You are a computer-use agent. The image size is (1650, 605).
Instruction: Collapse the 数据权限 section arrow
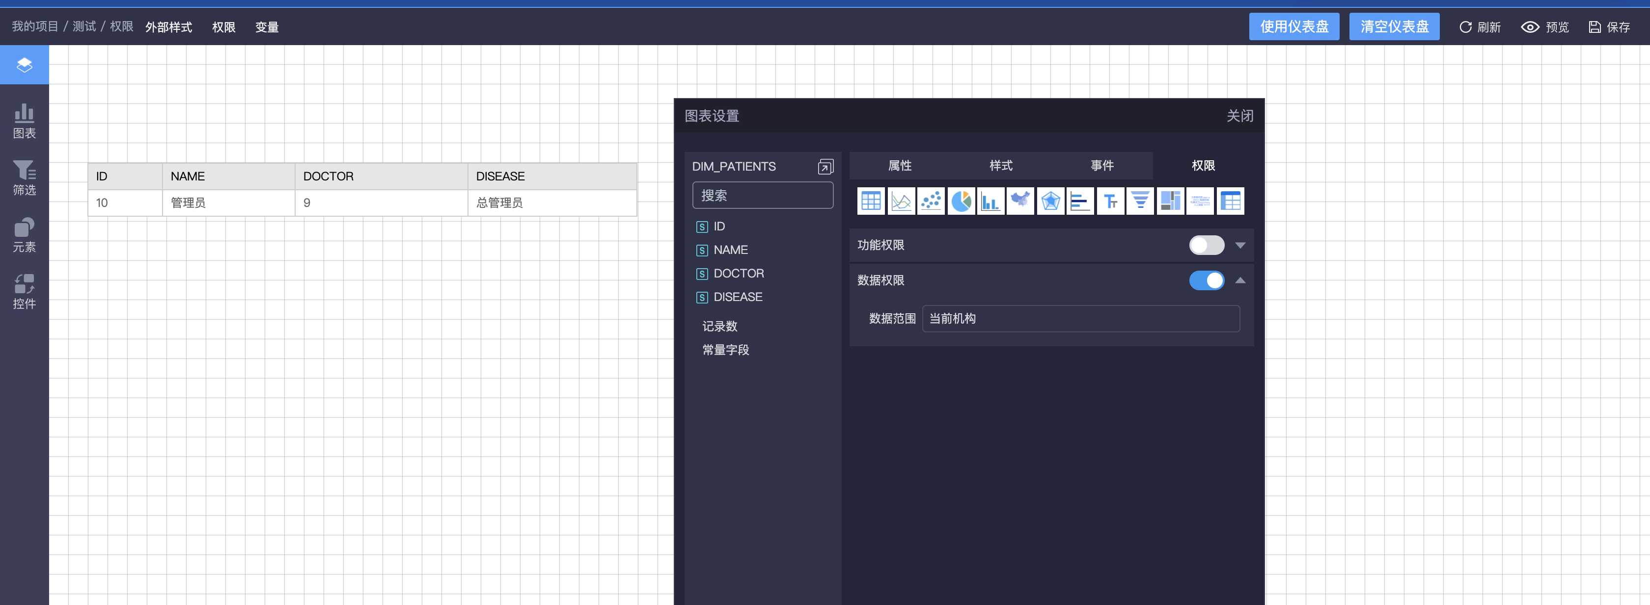1240,280
